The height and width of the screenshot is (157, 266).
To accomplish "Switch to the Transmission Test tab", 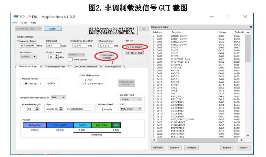I will [x=55, y=67].
